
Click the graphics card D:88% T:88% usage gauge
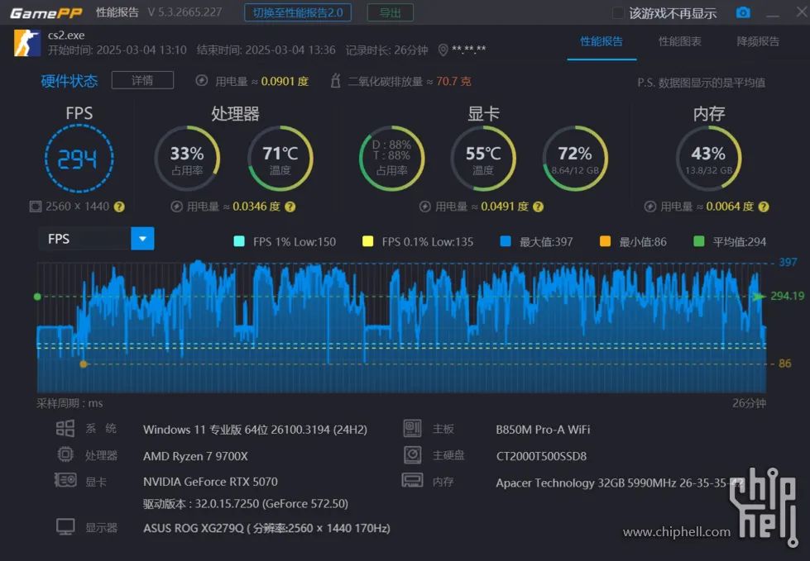point(391,159)
